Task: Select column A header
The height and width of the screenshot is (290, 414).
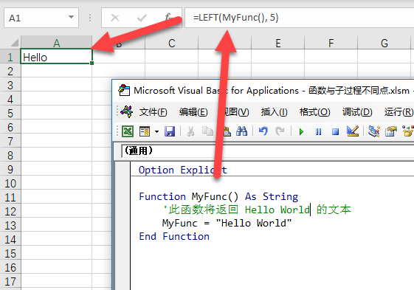Action: point(56,43)
